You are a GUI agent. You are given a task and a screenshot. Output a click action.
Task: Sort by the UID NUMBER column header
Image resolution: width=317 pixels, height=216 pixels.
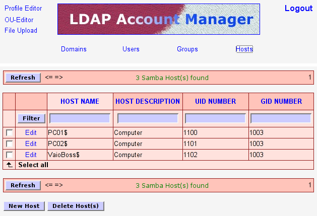pyautogui.click(x=215, y=101)
